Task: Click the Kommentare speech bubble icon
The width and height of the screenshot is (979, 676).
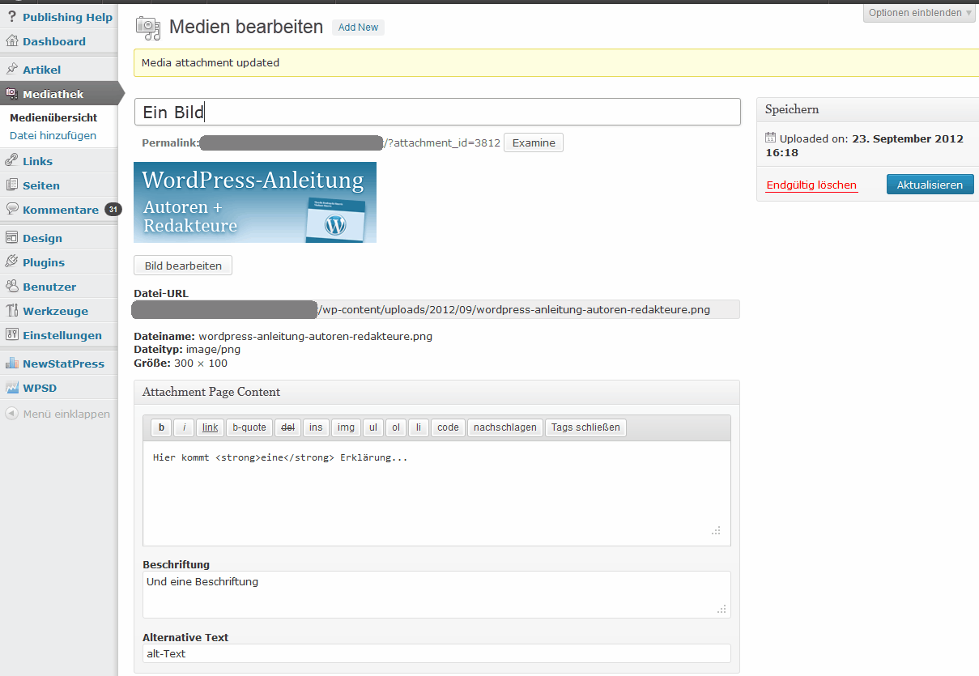Action: click(x=11, y=210)
